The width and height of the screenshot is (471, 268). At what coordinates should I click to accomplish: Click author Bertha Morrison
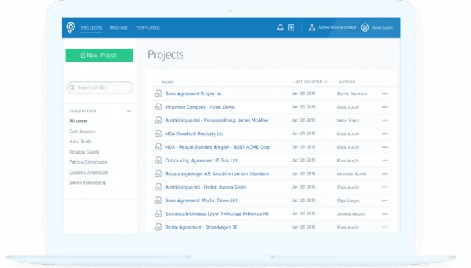352,94
